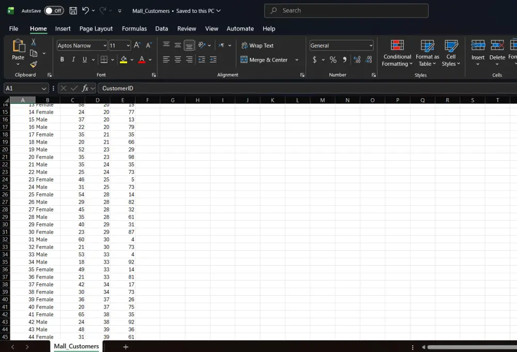The image size is (517, 352).
Task: Apply Italic formatting
Action: tap(73, 59)
